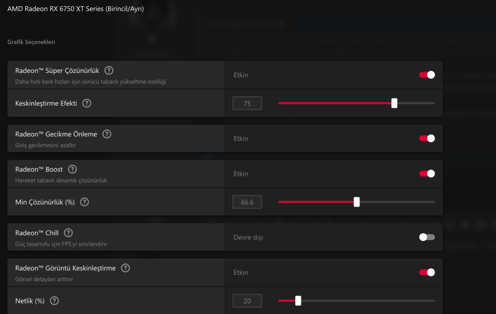This screenshot has width=496, height=314.
Task: Click 'Görsel detayları arttırır' description
Action: (44, 279)
